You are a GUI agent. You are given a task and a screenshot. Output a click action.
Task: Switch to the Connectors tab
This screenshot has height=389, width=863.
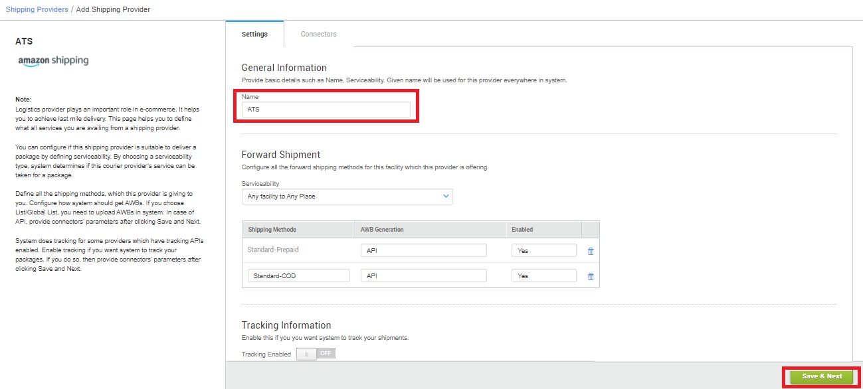[x=318, y=34]
